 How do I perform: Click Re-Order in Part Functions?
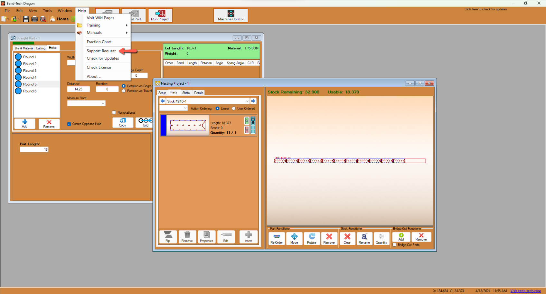point(277,239)
